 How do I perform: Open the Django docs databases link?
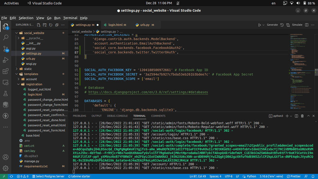[x=148, y=92]
